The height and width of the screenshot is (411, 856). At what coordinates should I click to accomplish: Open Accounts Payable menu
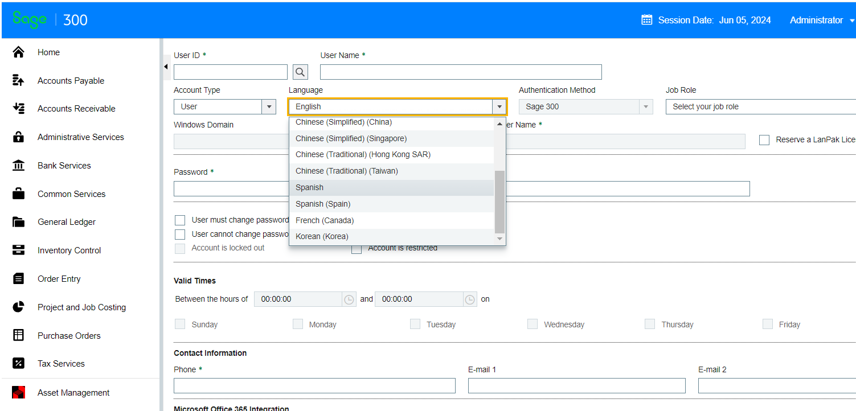(71, 81)
